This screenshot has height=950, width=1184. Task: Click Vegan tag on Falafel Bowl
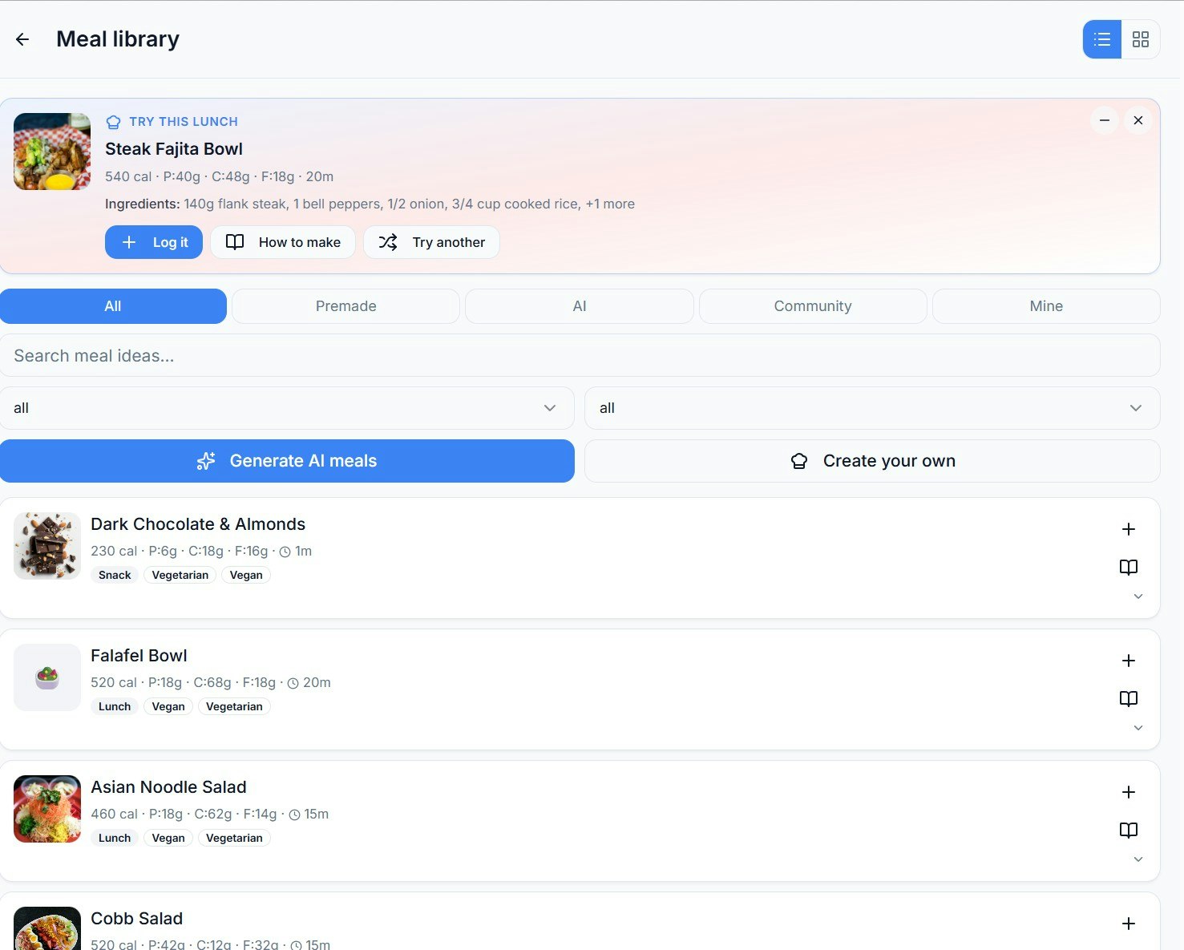(168, 706)
